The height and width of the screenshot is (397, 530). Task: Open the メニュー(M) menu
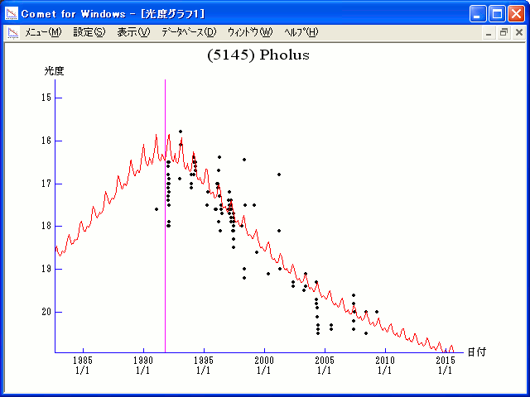(43, 32)
